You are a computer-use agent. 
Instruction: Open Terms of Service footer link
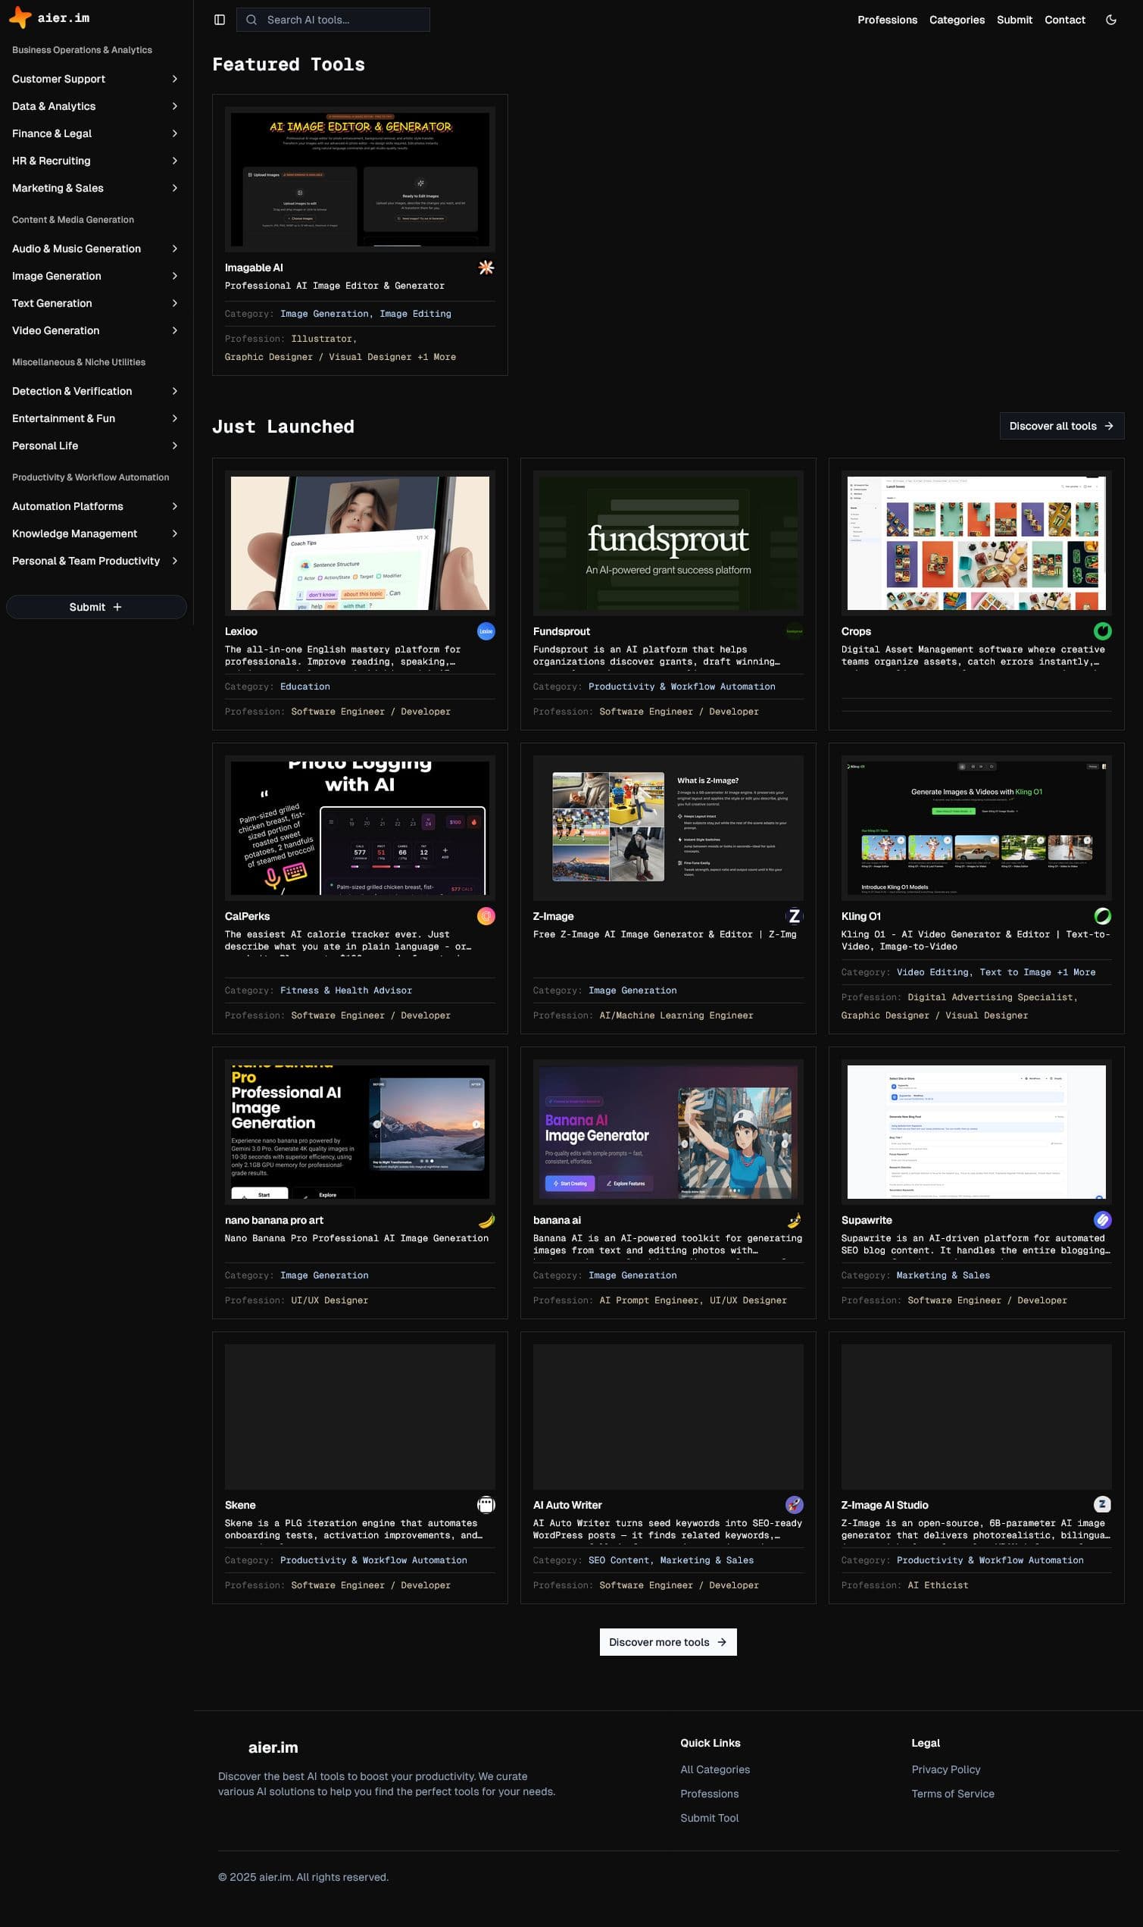point(953,1794)
